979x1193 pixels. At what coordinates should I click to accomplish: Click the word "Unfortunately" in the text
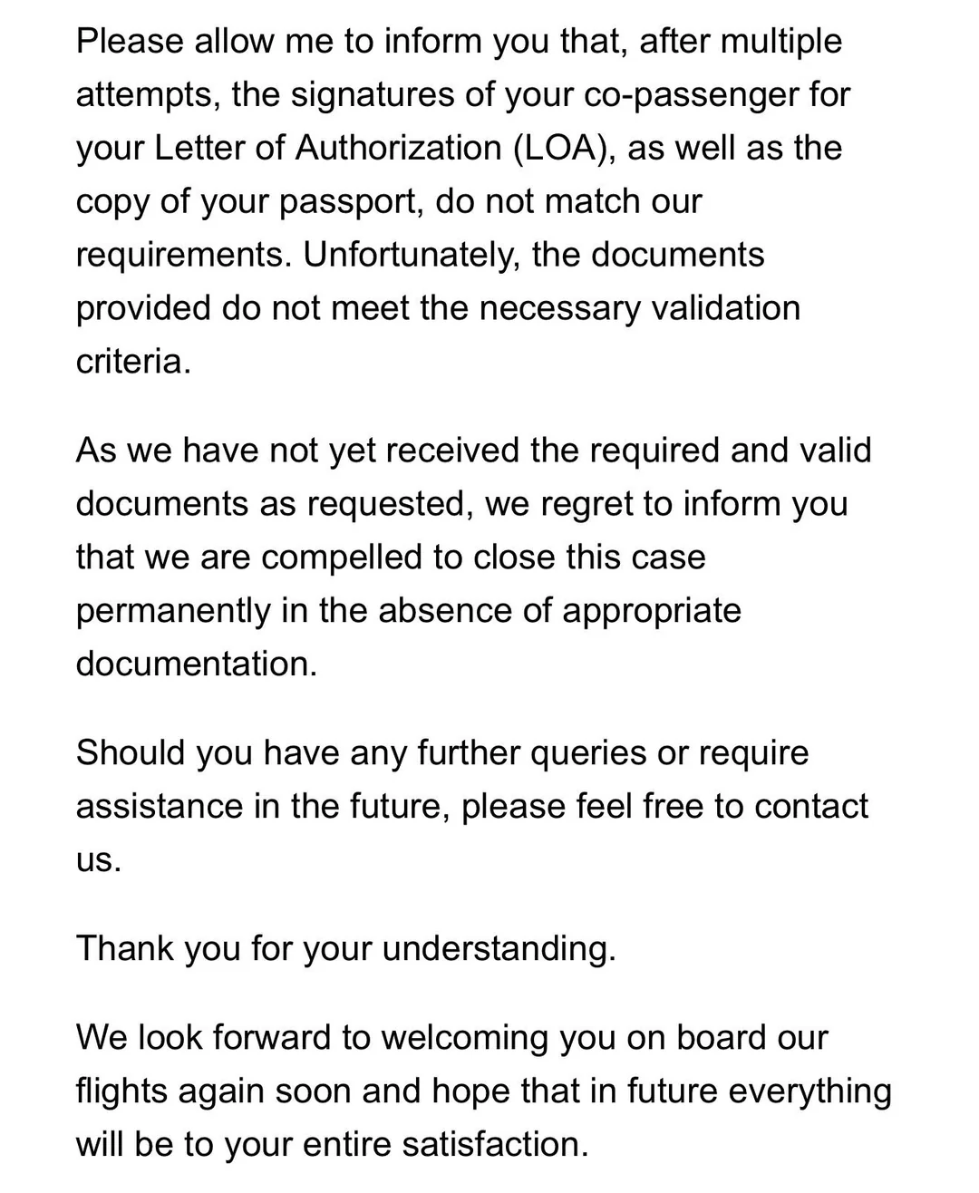412,255
